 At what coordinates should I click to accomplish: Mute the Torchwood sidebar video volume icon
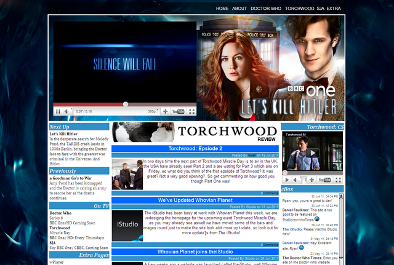pyautogui.click(x=295, y=180)
